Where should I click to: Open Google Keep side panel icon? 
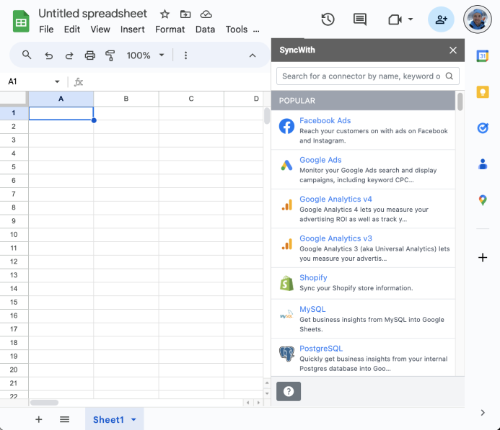click(x=483, y=92)
